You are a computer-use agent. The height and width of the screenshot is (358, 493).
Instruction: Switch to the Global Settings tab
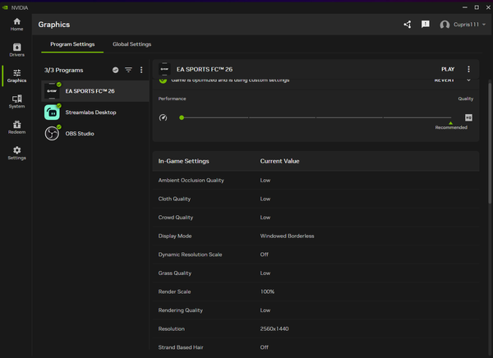[131, 44]
